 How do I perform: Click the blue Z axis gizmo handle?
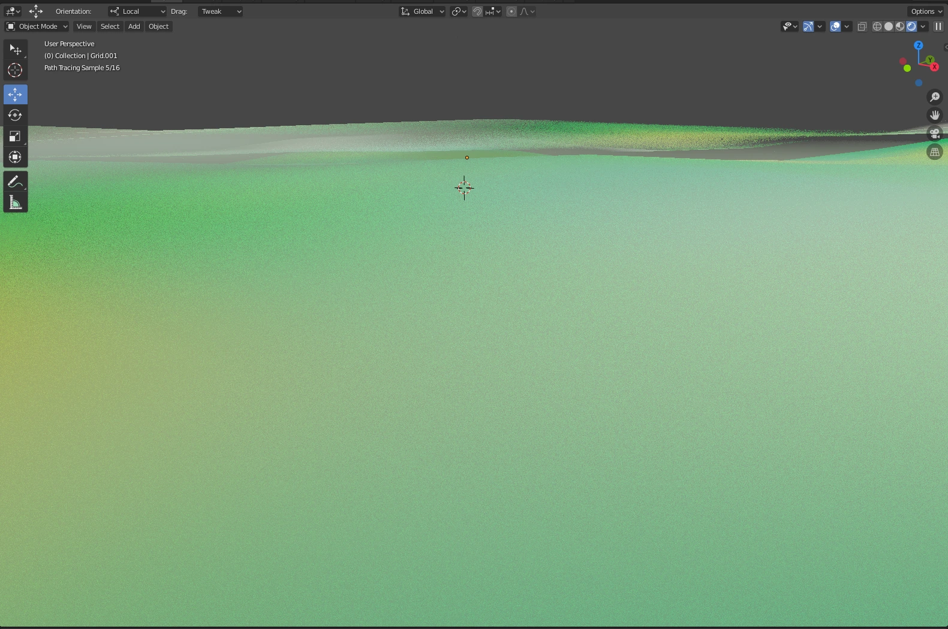(918, 46)
